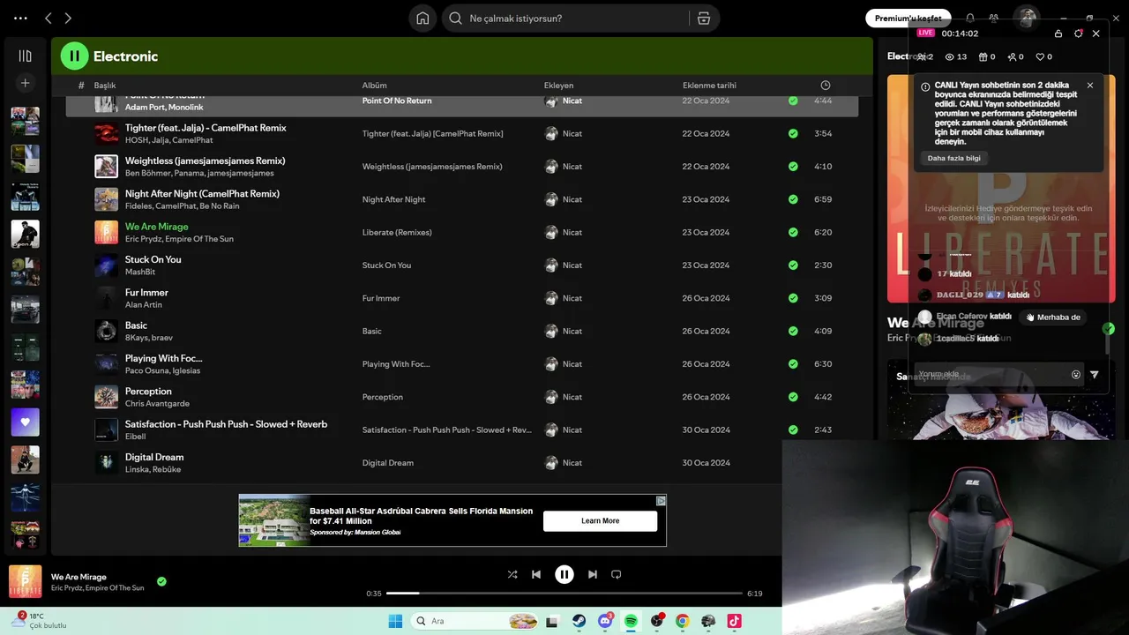Open the now-playing album cover thumbnail
The width and height of the screenshot is (1129, 635).
(25, 581)
